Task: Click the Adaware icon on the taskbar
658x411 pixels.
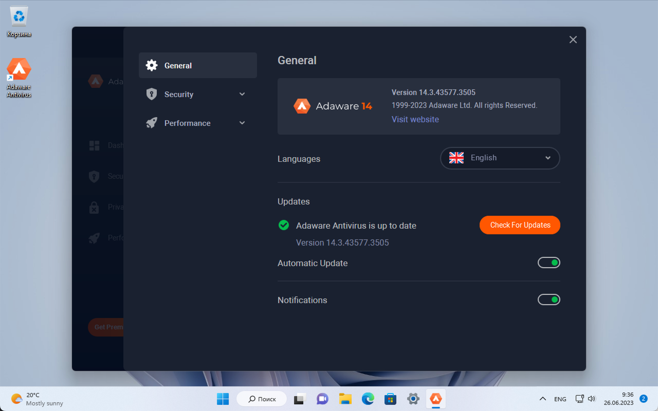Action: [x=436, y=399]
